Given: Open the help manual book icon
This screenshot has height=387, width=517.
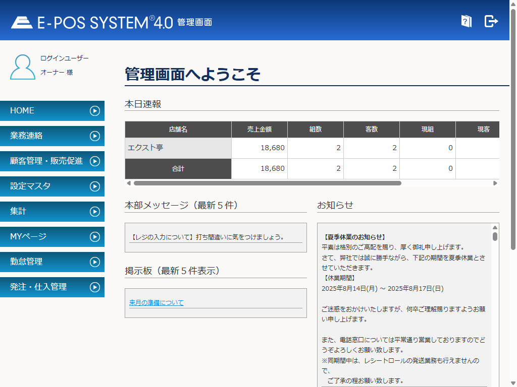Looking at the screenshot, I should pos(466,21).
